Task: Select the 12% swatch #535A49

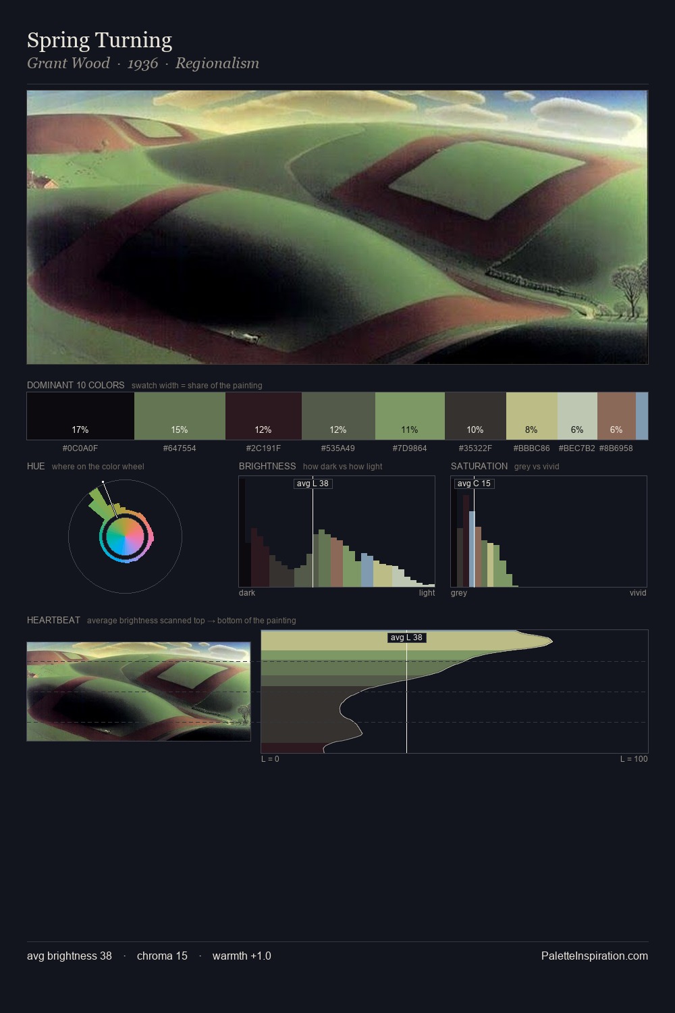Action: click(x=338, y=416)
